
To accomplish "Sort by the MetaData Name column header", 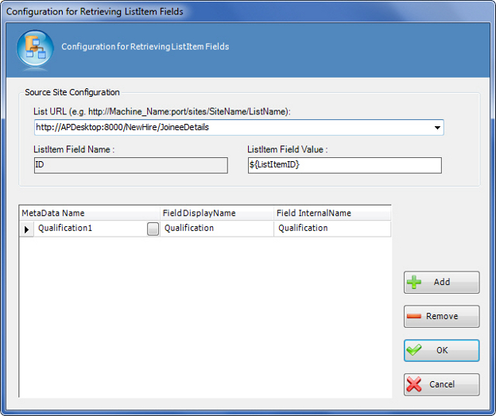I will [89, 213].
